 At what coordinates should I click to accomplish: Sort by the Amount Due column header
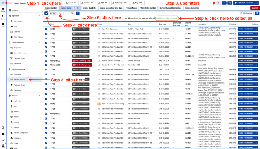188,24
